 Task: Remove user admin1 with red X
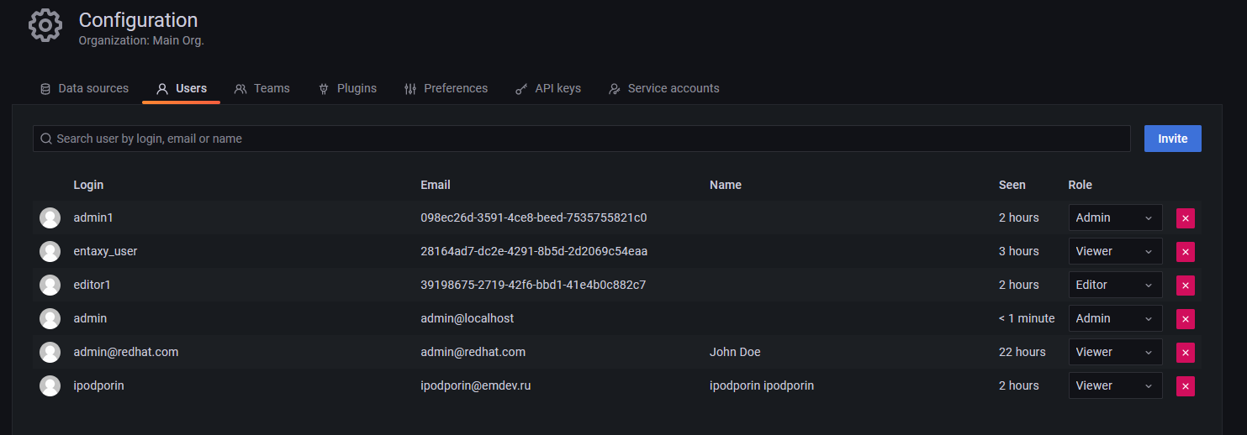click(1185, 218)
